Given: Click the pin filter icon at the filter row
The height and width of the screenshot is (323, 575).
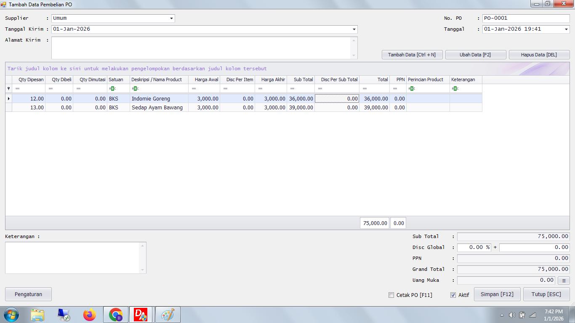Looking at the screenshot, I should (x=8, y=88).
